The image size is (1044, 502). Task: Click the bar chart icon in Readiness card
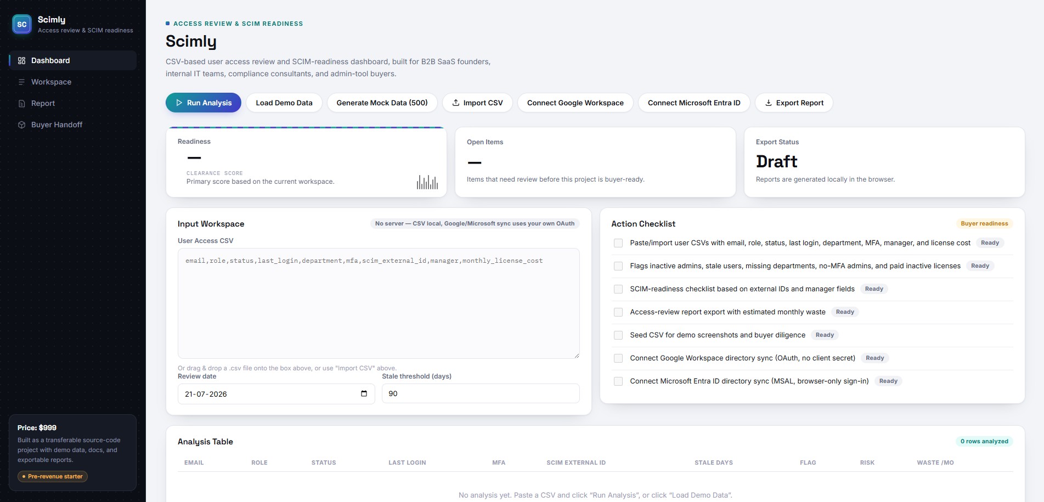pyautogui.click(x=427, y=182)
